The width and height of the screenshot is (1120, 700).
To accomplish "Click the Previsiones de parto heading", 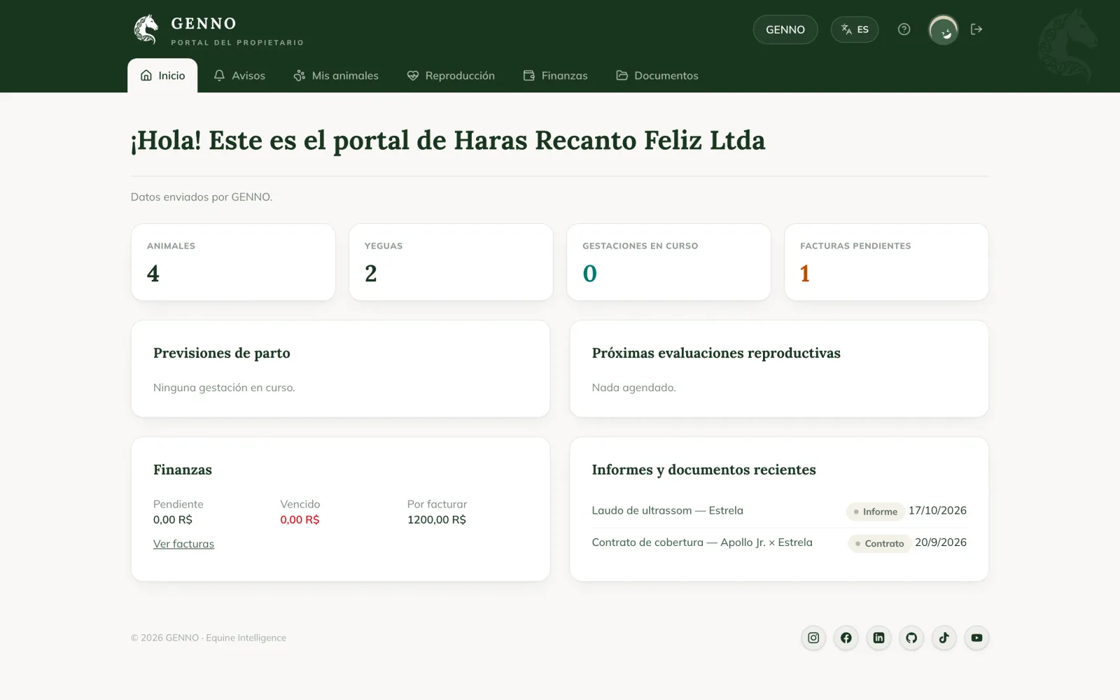I will 222,353.
